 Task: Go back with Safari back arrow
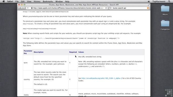click(x=20, y=8)
